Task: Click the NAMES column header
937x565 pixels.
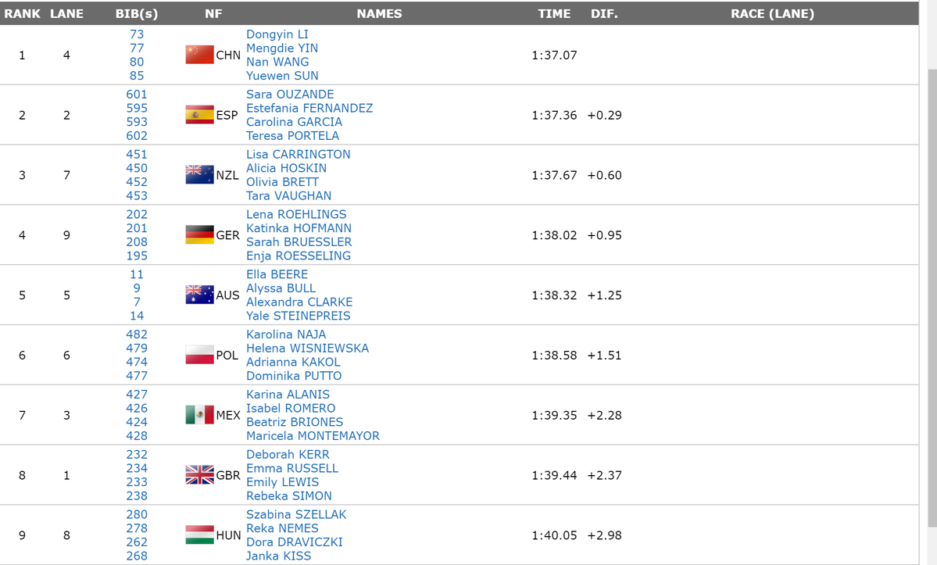Action: click(379, 13)
